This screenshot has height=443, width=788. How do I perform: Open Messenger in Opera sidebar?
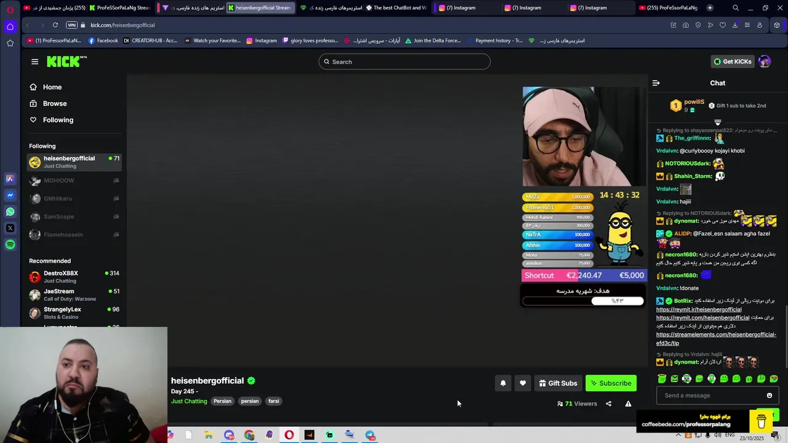tap(10, 195)
